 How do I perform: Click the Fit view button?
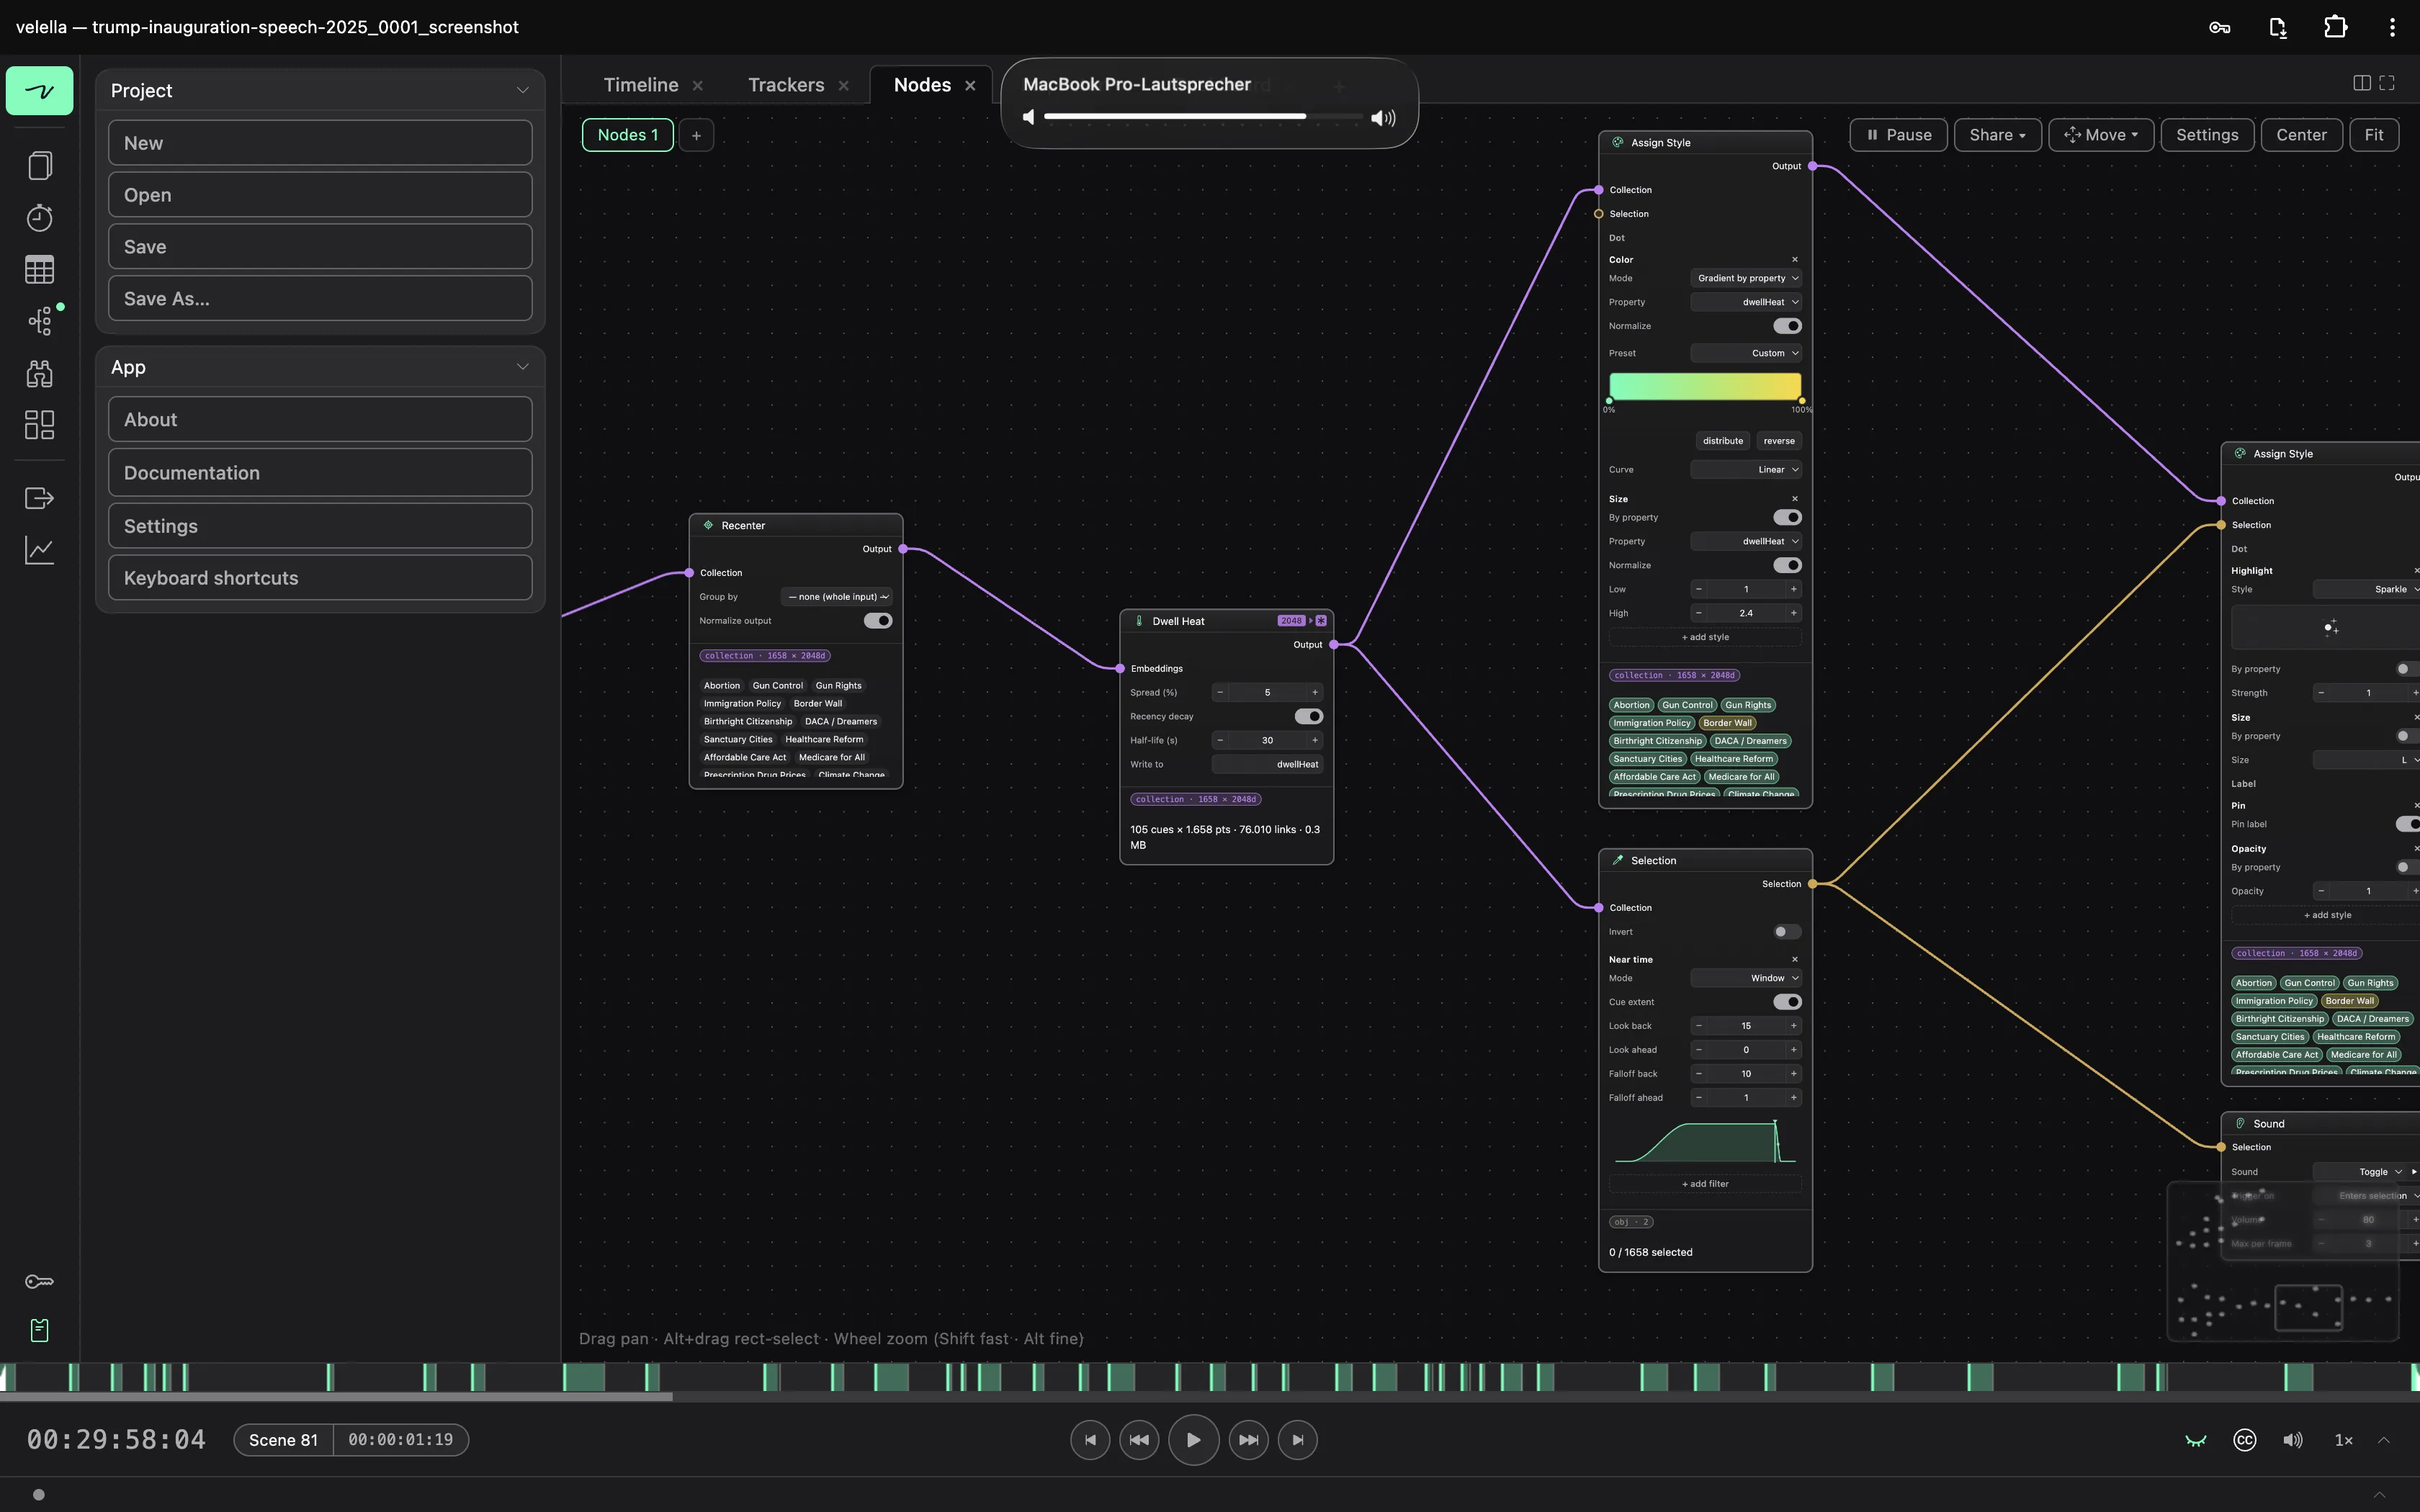2374,135
